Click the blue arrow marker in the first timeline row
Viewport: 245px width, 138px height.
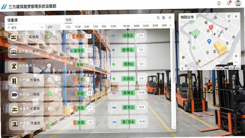113,36
